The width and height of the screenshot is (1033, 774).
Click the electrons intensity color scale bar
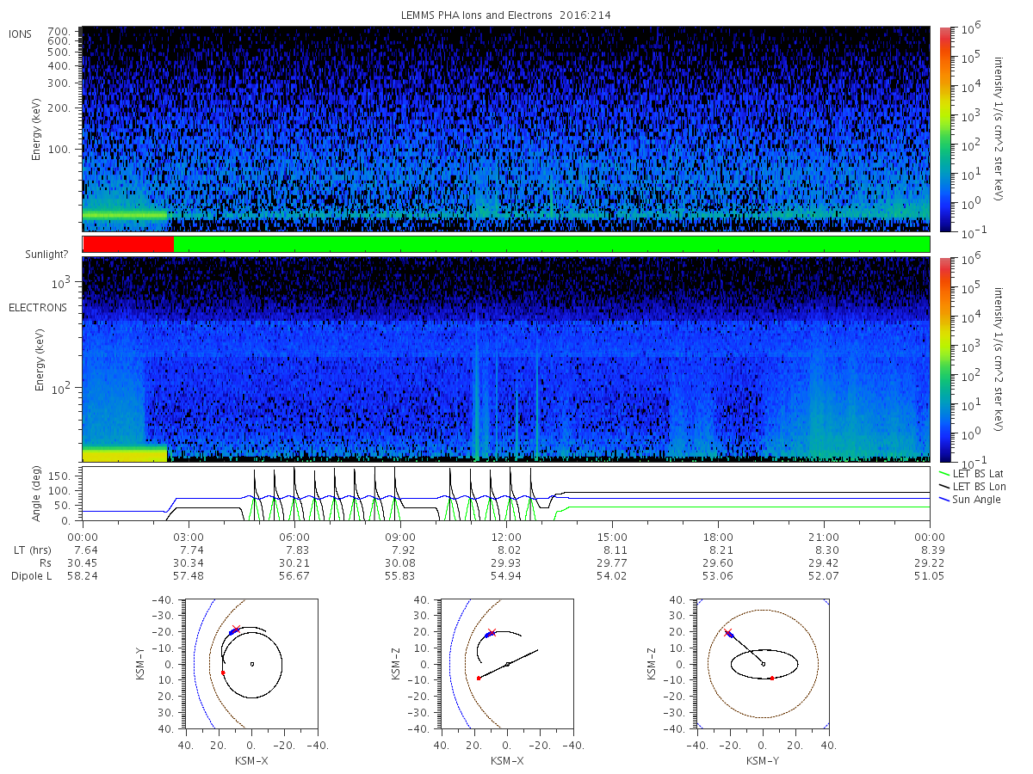tap(944, 359)
